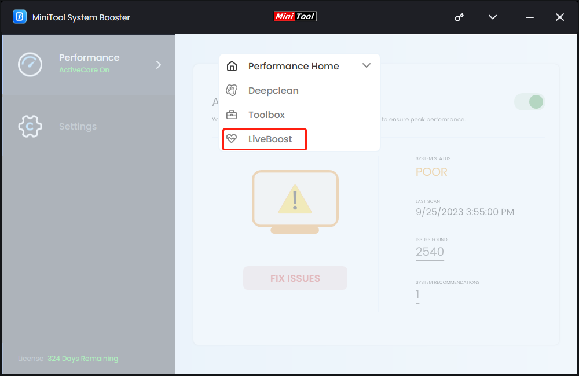This screenshot has width=579, height=376.
Task: Click the Deepclean hand icon
Action: click(232, 90)
